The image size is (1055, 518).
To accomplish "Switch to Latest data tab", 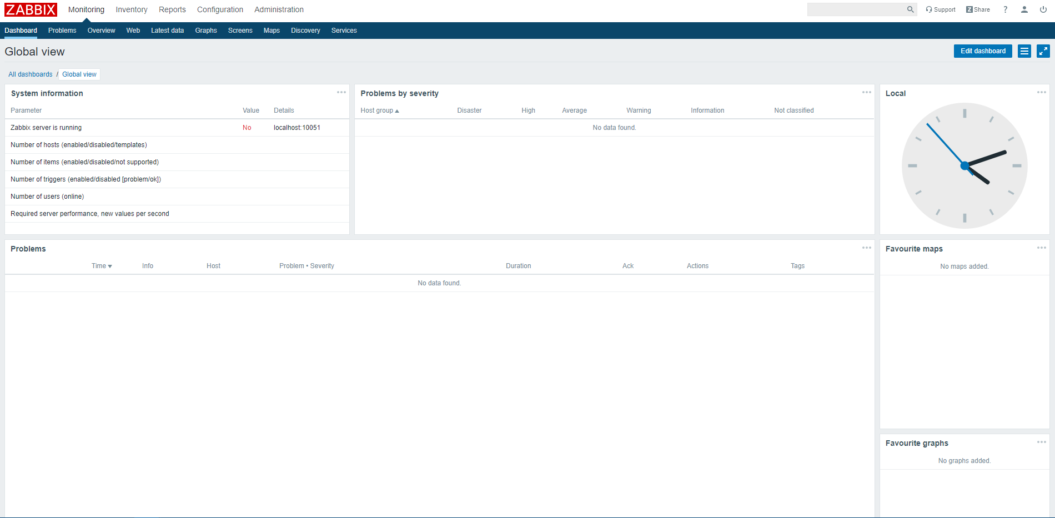I will click(167, 31).
